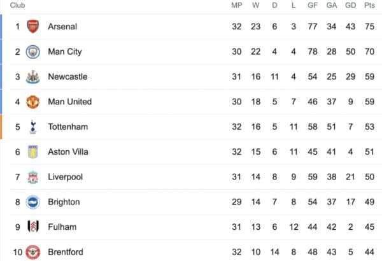Click the GF column header
Viewport: 382px width, 261px height.
click(x=313, y=5)
